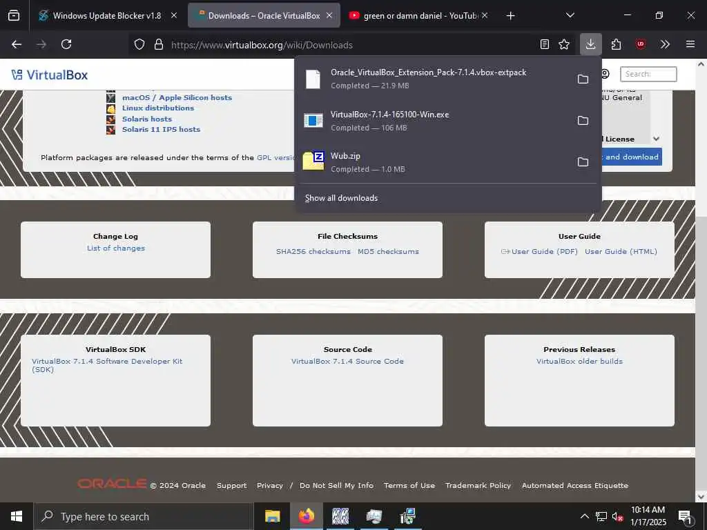707x530 pixels.
Task: Open Solaris 11 IPS hosts link
Action: pyautogui.click(x=161, y=129)
